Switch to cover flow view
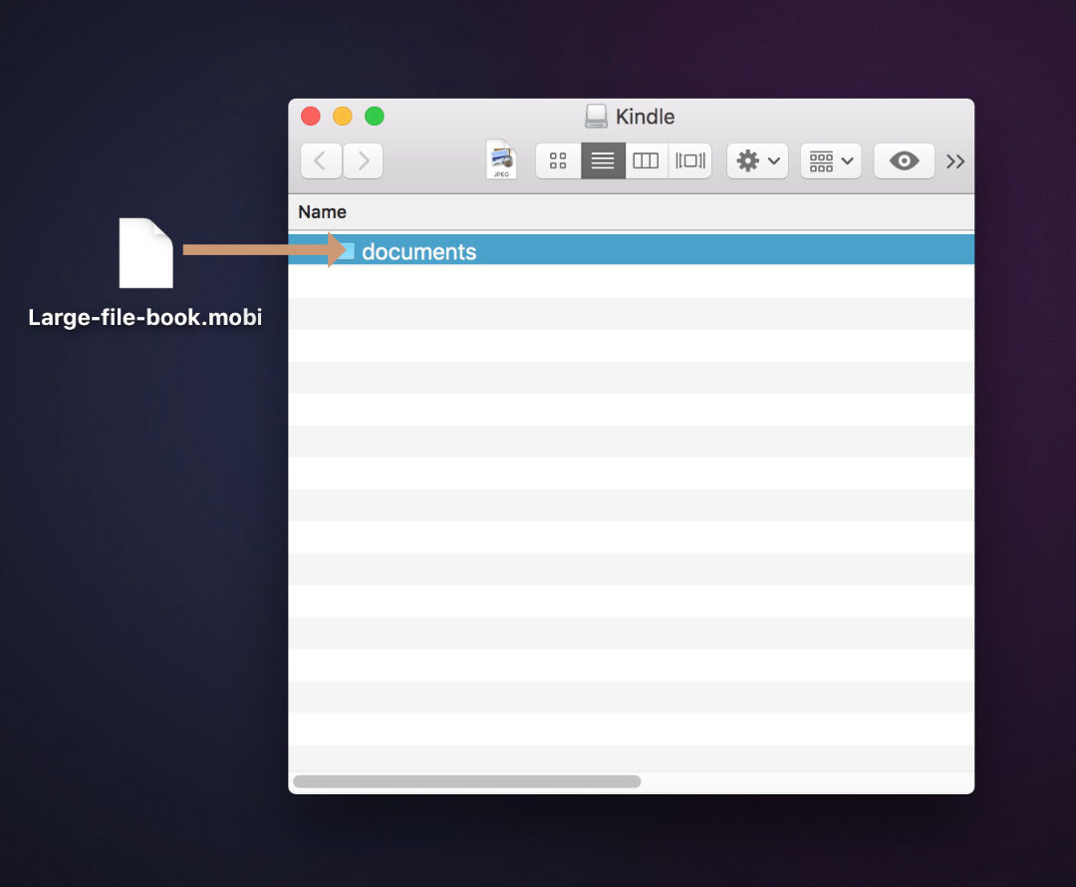The height and width of the screenshot is (887, 1076). (689, 160)
